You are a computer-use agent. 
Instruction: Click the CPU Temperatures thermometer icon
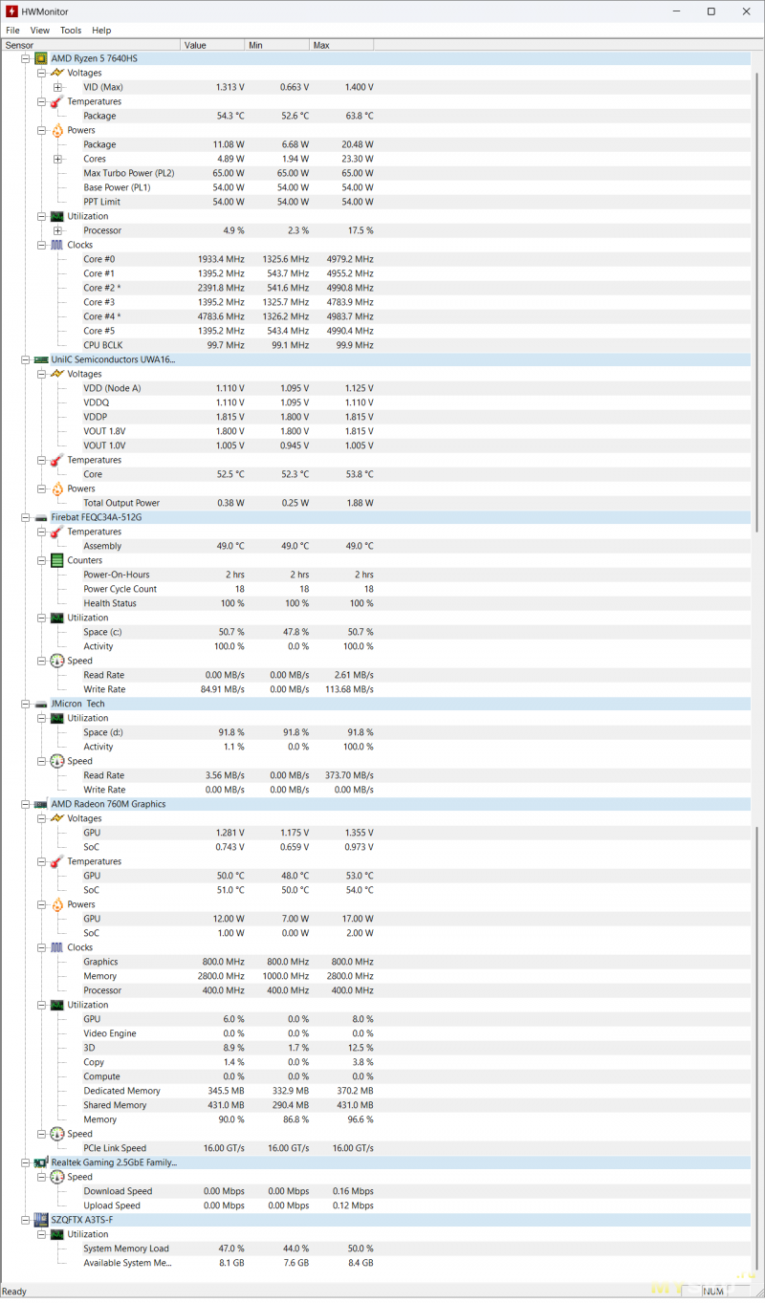click(x=57, y=101)
